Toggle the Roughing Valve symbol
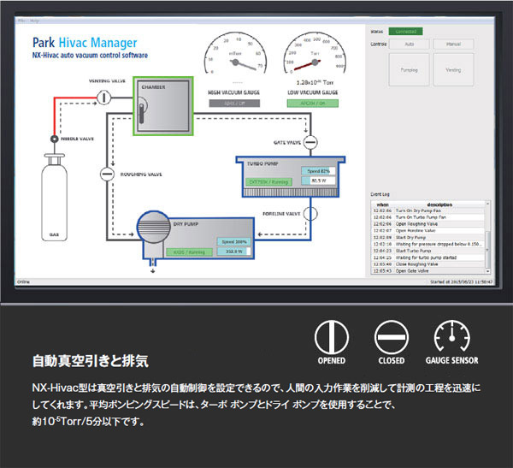The width and height of the screenshot is (513, 468). (107, 174)
